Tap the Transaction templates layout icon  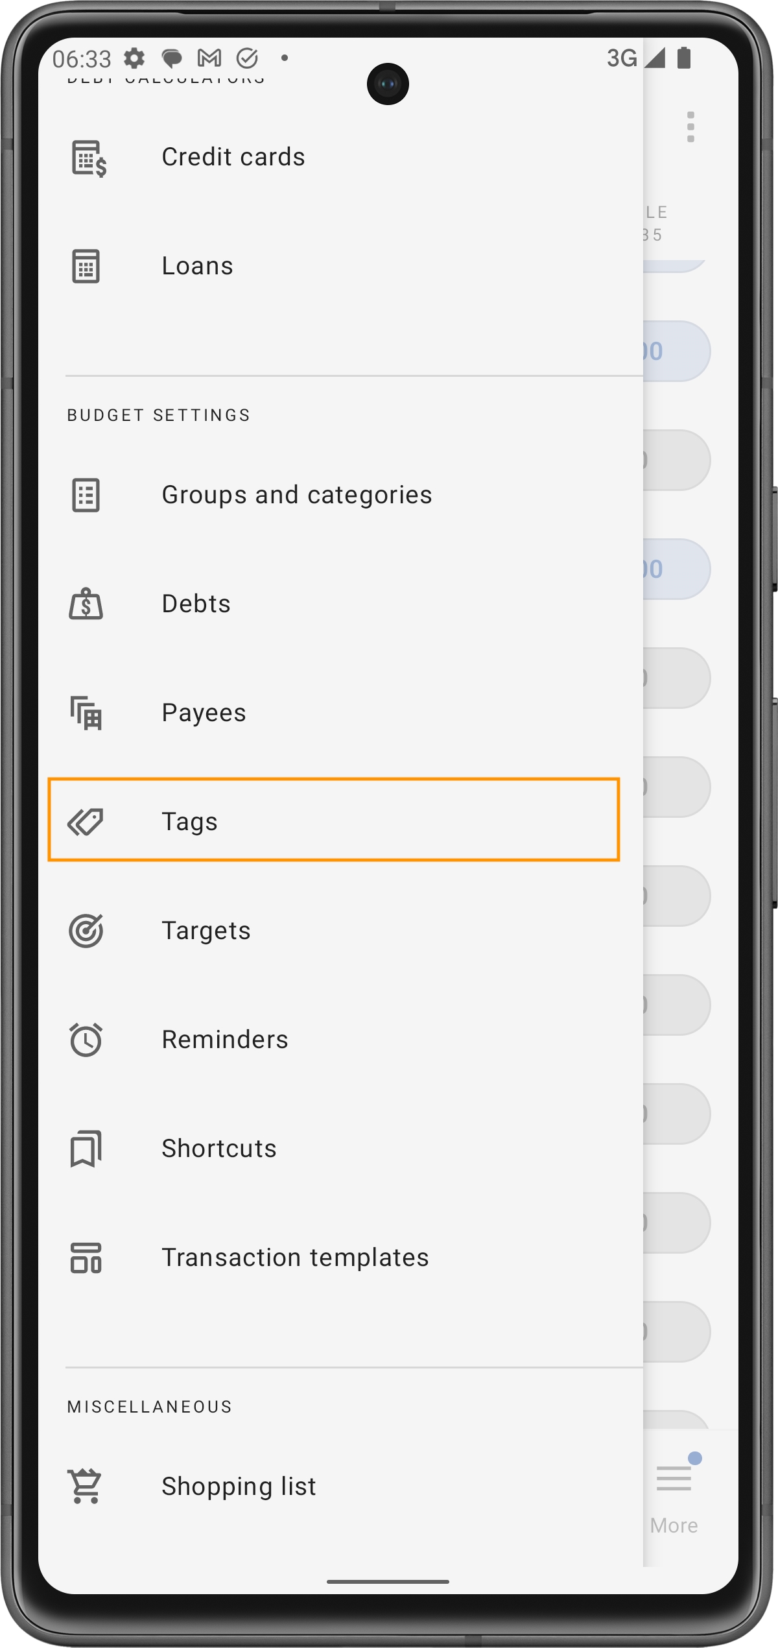click(x=86, y=1258)
